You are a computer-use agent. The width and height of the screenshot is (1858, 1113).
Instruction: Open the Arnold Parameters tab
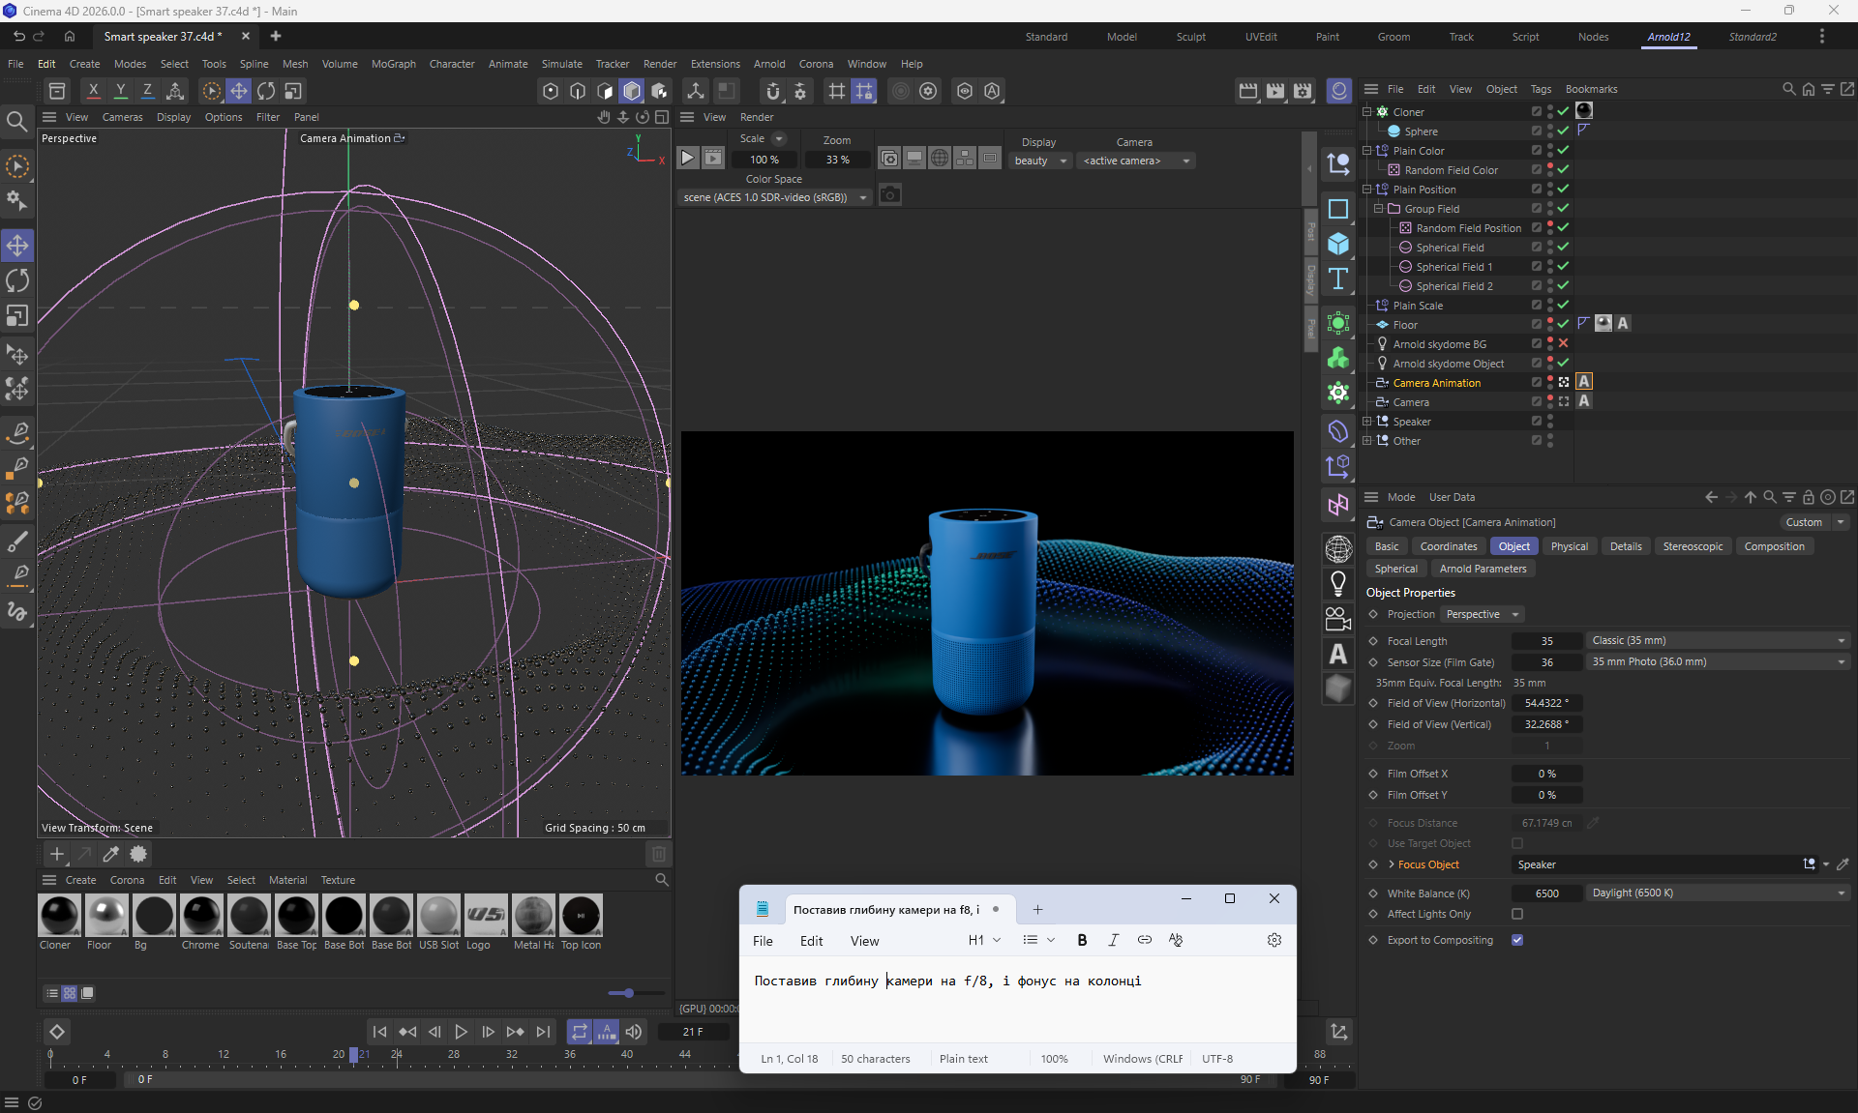(x=1483, y=569)
